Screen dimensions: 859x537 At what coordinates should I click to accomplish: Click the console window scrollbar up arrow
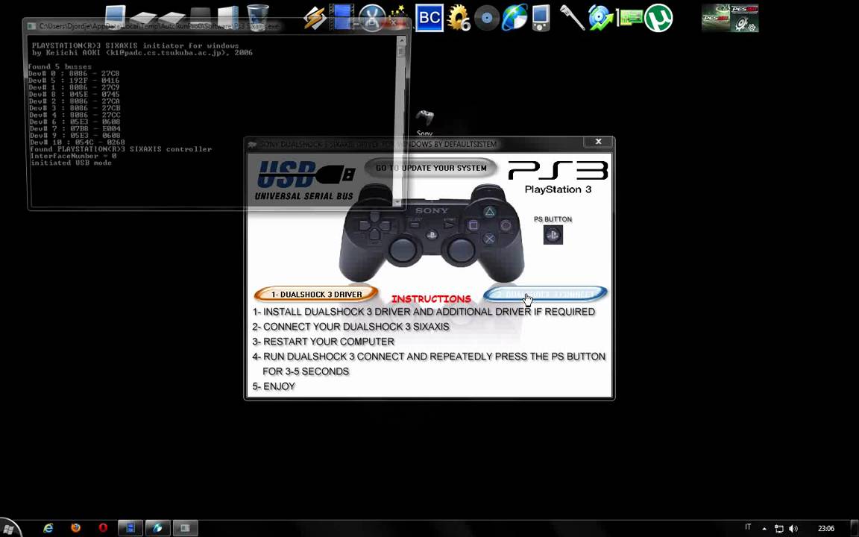pos(401,40)
